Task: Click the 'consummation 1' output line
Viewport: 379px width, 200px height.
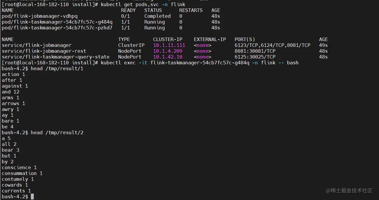Action: (22, 174)
